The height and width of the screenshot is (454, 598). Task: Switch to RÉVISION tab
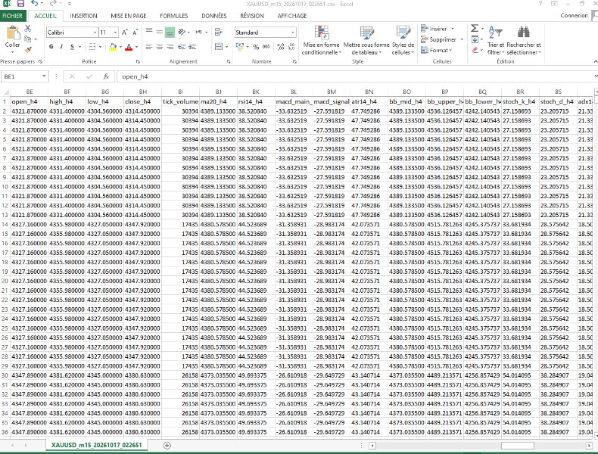[252, 16]
